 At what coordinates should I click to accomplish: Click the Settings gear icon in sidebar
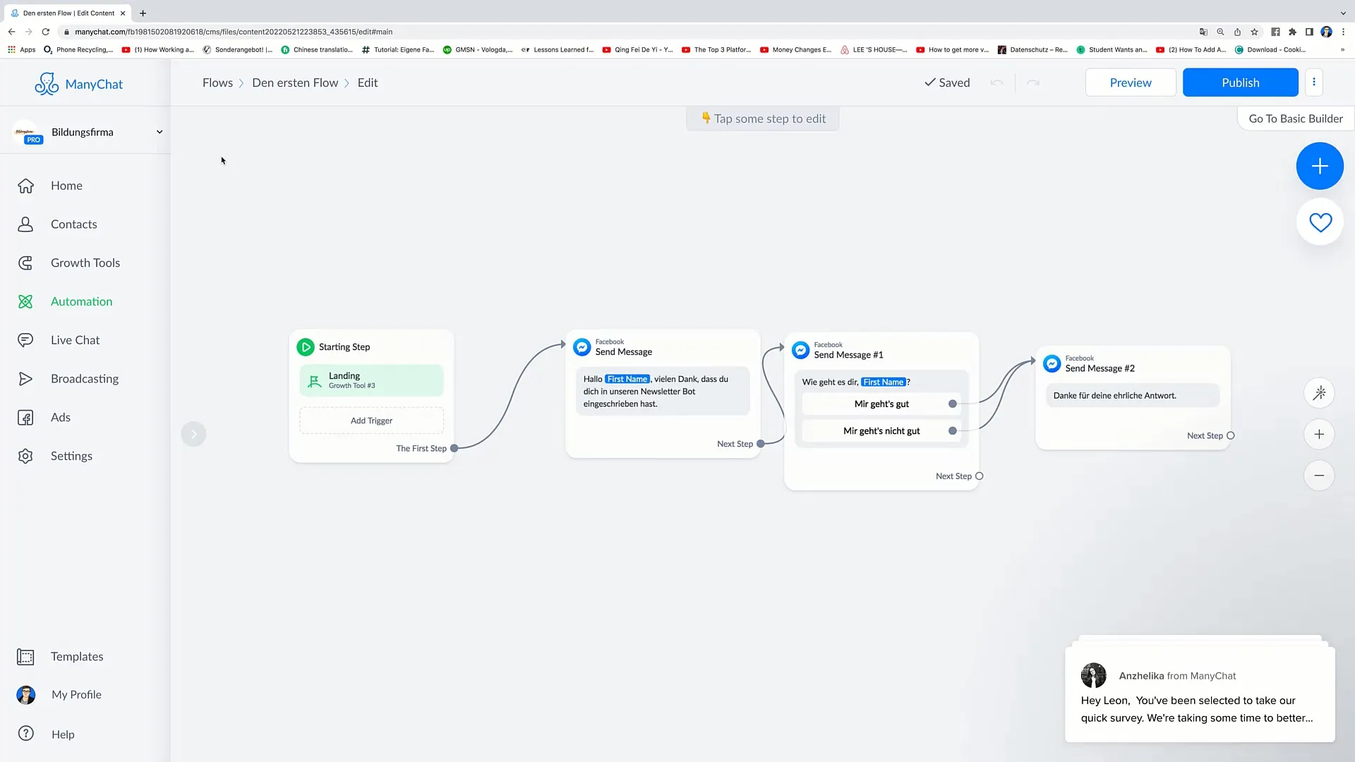(x=25, y=456)
